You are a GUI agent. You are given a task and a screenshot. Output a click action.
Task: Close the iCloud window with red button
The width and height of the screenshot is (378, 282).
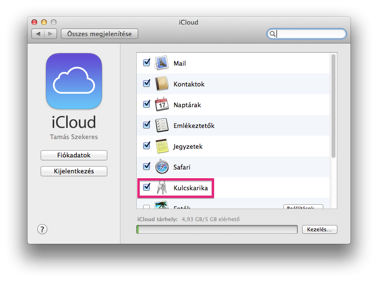point(34,22)
